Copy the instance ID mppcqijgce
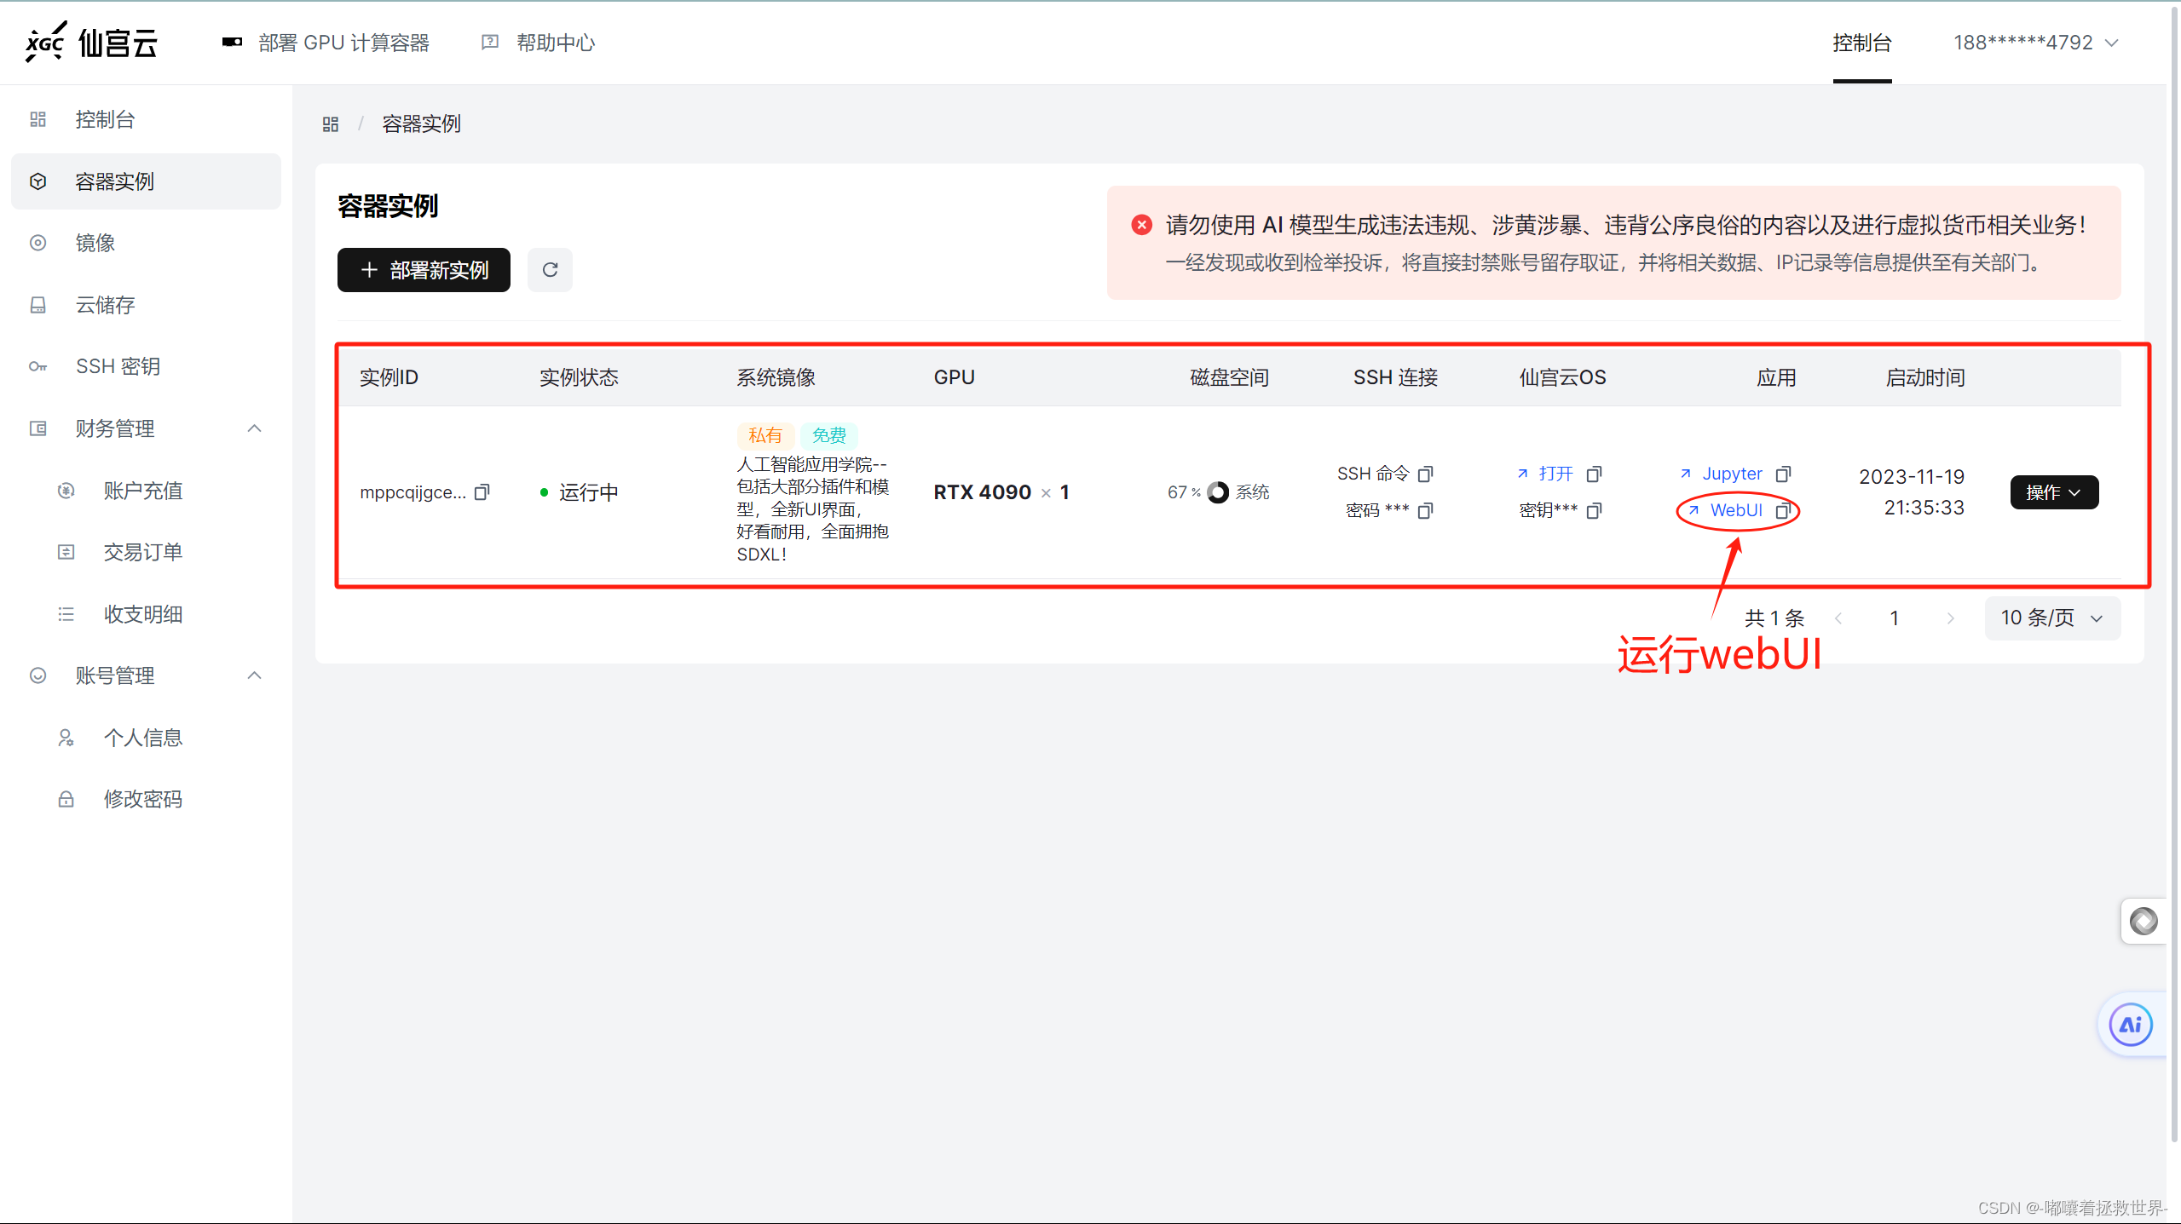 (482, 492)
